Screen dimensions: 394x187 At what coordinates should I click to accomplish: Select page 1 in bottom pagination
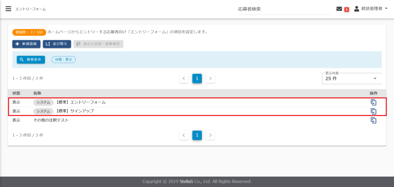point(197,135)
